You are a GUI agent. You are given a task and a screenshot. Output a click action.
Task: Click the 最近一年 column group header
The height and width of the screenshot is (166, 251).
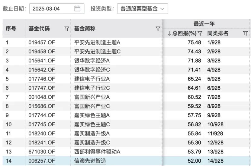click(204, 24)
